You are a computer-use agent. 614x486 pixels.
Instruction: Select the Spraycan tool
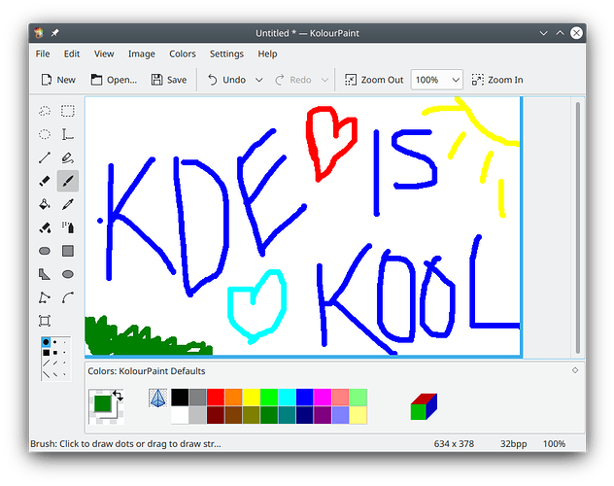pos(68,227)
